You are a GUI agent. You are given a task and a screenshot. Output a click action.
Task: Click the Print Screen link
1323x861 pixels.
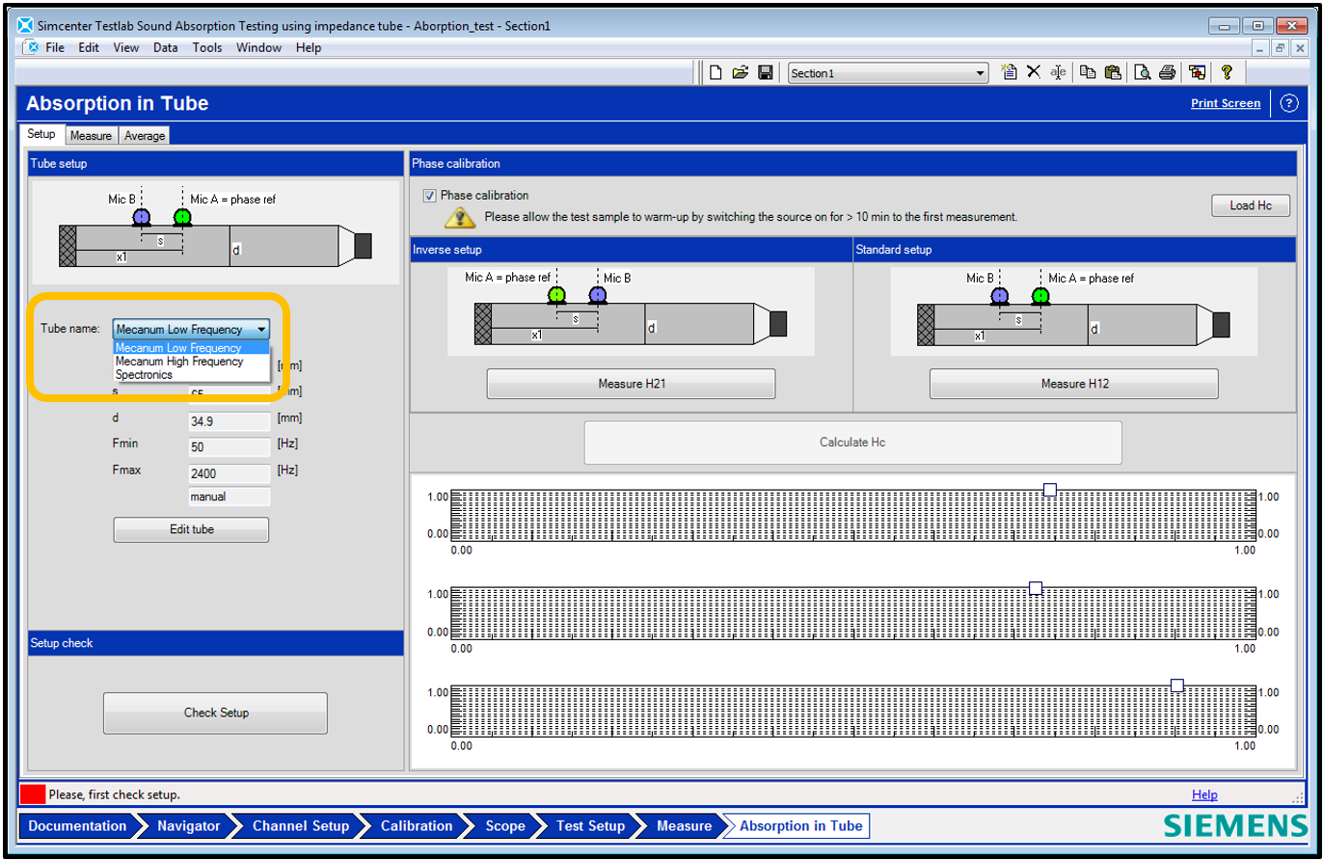tap(1226, 103)
